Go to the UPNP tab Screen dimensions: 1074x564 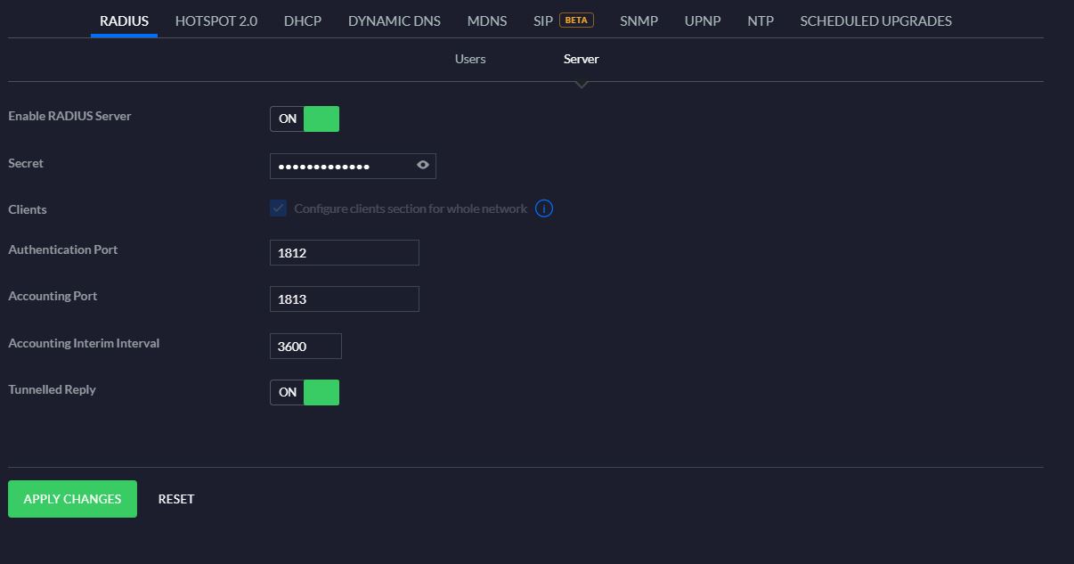703,20
